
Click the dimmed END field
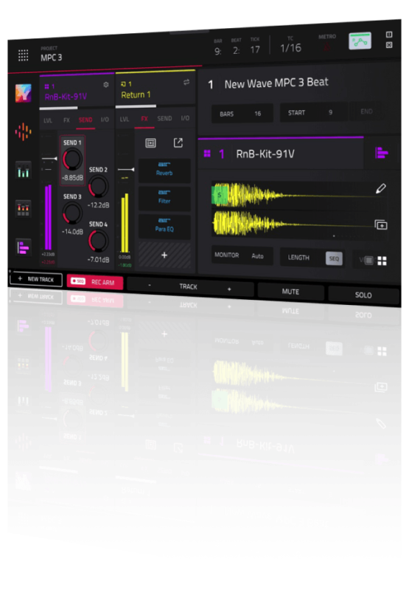point(366,111)
